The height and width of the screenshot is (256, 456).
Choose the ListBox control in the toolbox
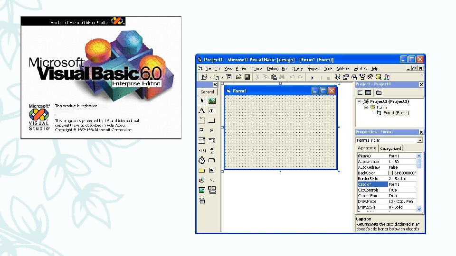pyautogui.click(x=212, y=140)
